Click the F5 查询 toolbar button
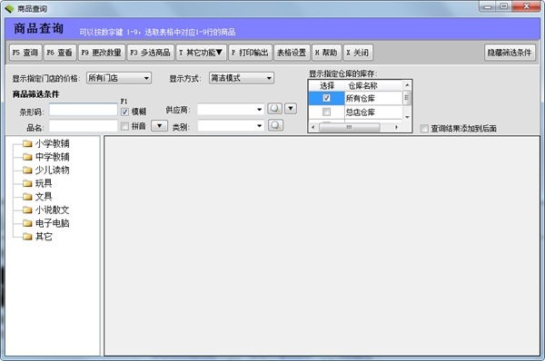Viewport: 545px width, 361px height. [x=25, y=53]
